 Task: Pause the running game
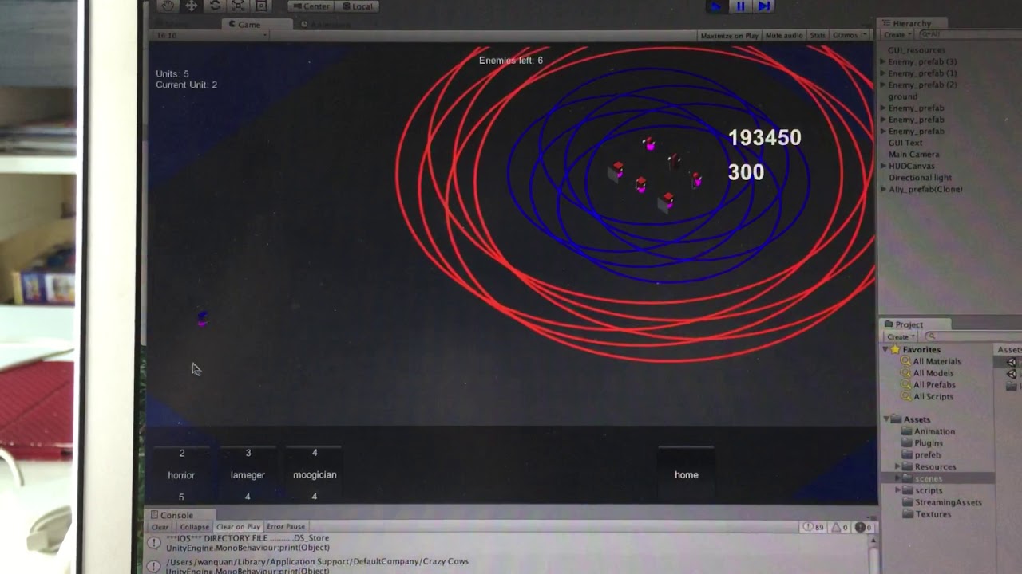pos(740,6)
